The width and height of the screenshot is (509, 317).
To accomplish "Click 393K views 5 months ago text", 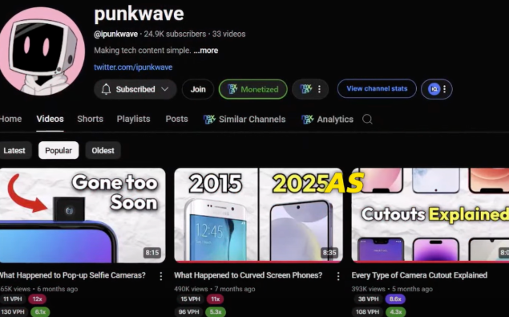I will coord(392,289).
